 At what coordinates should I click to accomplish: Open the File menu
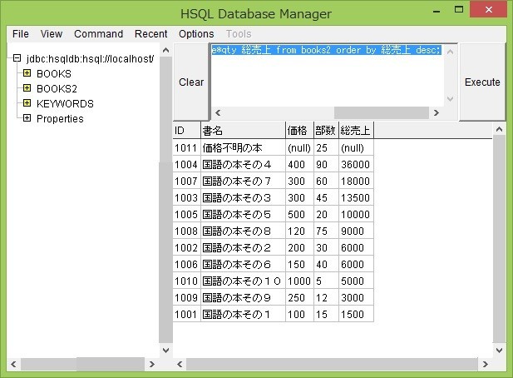click(x=20, y=34)
